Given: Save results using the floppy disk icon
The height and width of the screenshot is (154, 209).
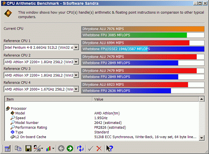Looking at the screenshot, I should [x=28, y=148].
